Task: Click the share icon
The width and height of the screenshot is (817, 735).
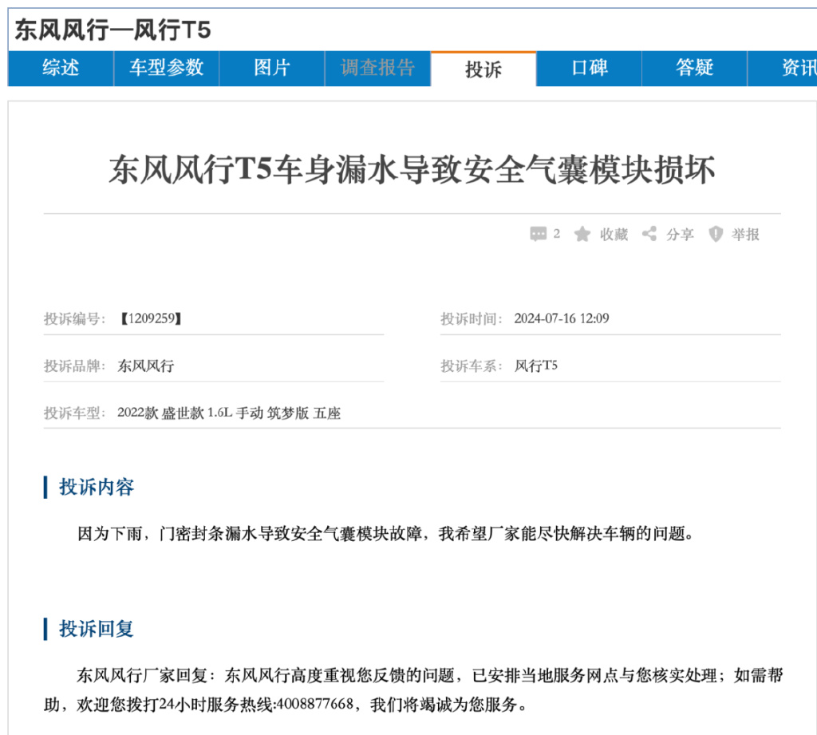Action: click(x=649, y=234)
